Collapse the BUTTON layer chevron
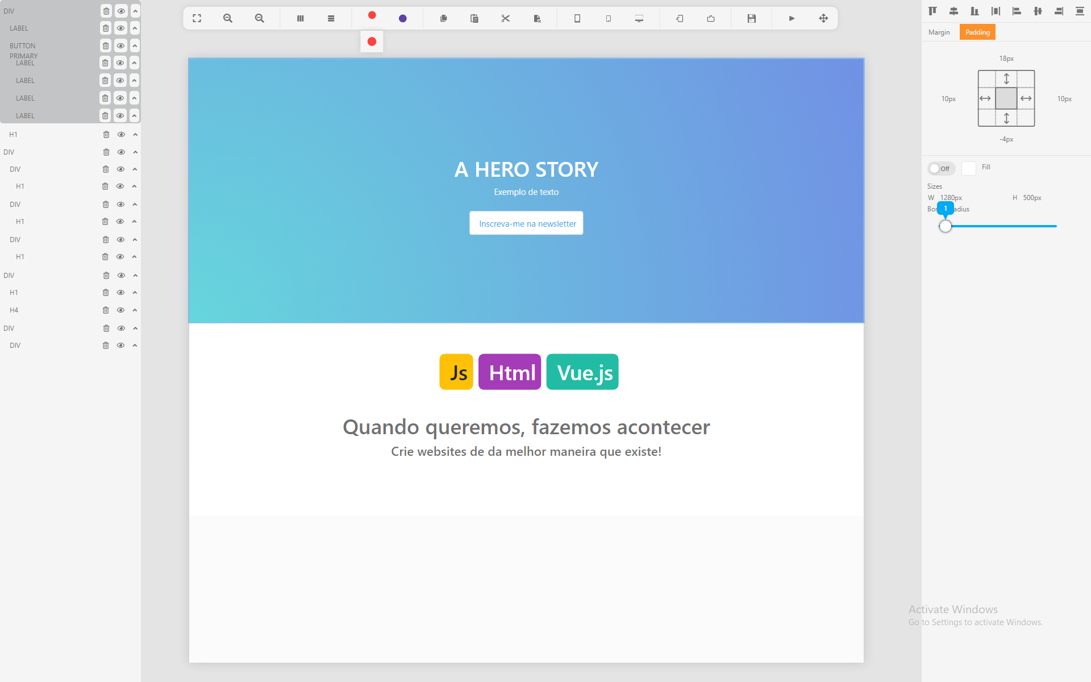This screenshot has width=1091, height=682. 135,45
